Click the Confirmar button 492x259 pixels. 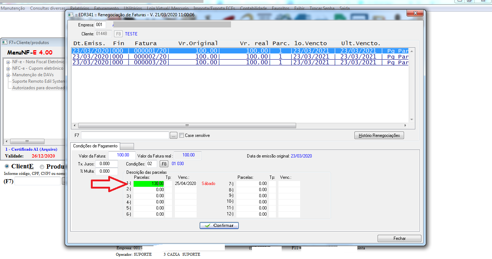[219, 225]
